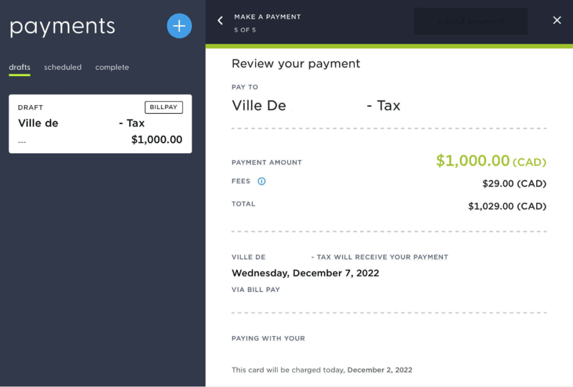Click the Review your payment heading

tap(296, 64)
